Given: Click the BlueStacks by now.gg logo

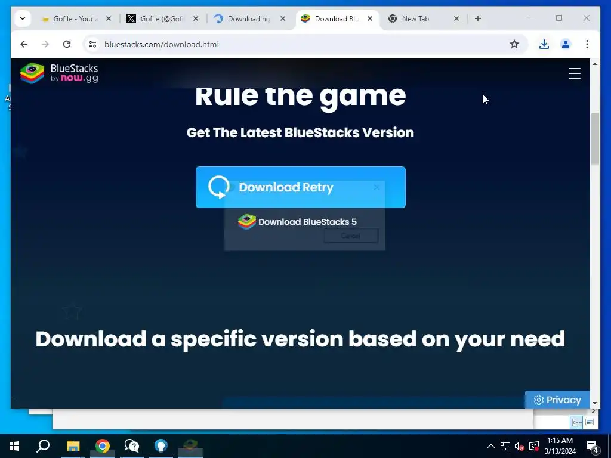Looking at the screenshot, I should click(59, 73).
